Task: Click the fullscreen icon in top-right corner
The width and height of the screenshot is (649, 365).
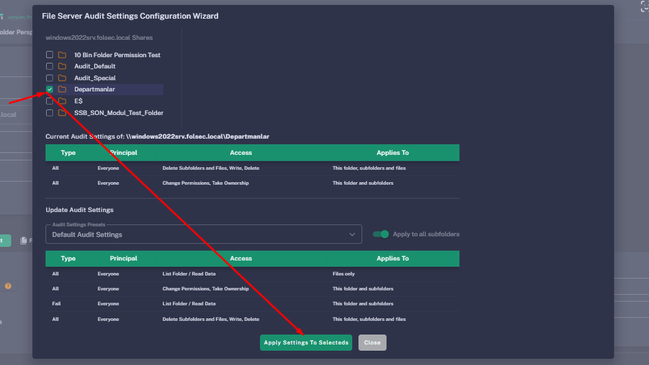Action: 645,6
